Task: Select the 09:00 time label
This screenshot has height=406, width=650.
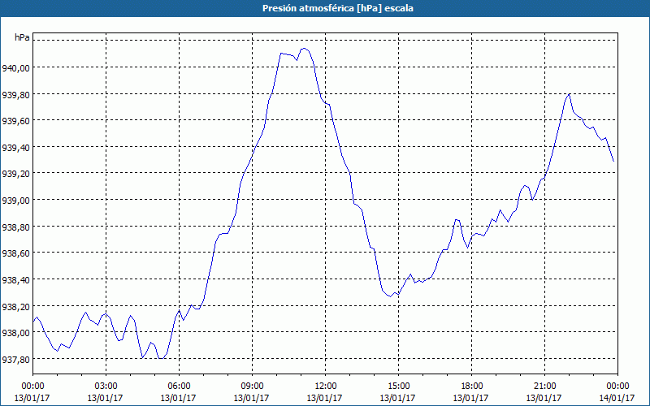Action: 252,387
